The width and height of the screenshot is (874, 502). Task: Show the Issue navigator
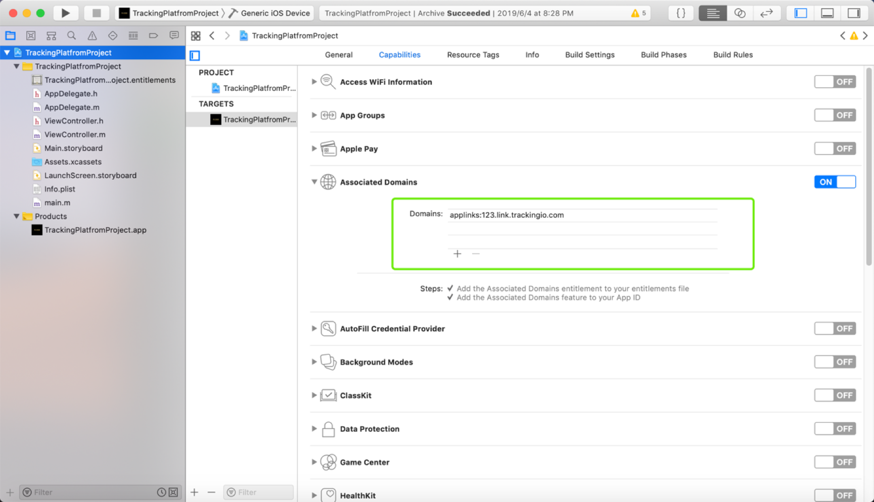coord(92,35)
